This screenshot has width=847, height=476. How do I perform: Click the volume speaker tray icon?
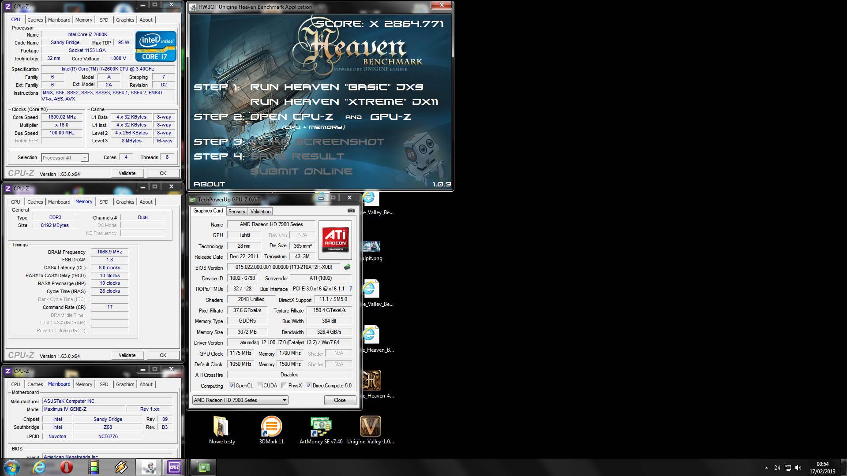tap(798, 468)
